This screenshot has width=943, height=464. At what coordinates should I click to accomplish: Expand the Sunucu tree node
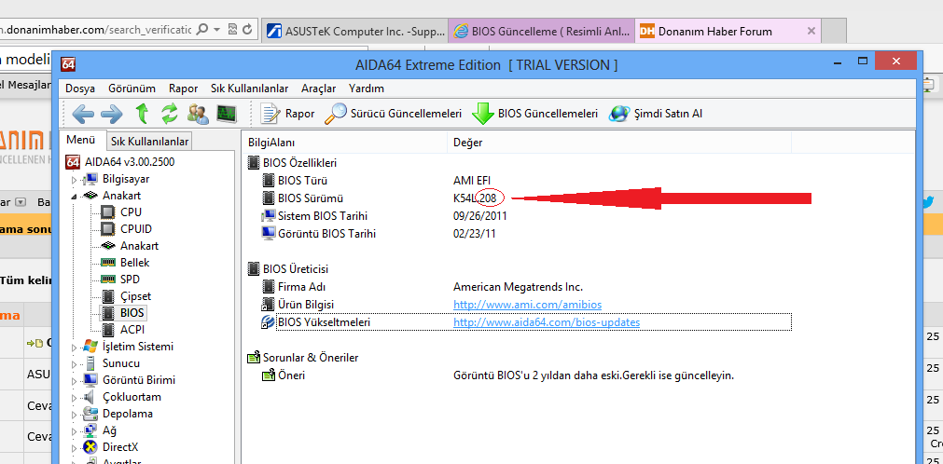pos(74,363)
